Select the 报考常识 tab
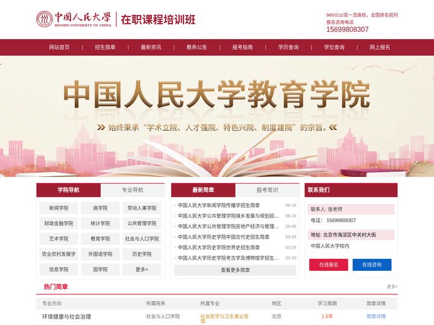The width and height of the screenshot is (434, 325). pos(267,190)
